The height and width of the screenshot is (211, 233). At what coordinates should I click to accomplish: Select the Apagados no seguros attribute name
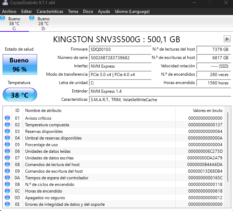coord(45,198)
